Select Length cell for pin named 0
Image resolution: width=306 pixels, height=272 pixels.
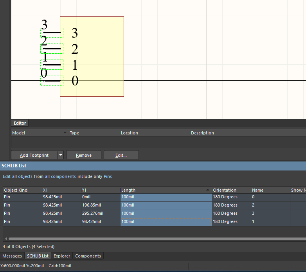165,197
